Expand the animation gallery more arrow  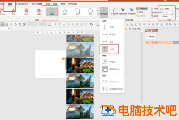pos(98,15)
